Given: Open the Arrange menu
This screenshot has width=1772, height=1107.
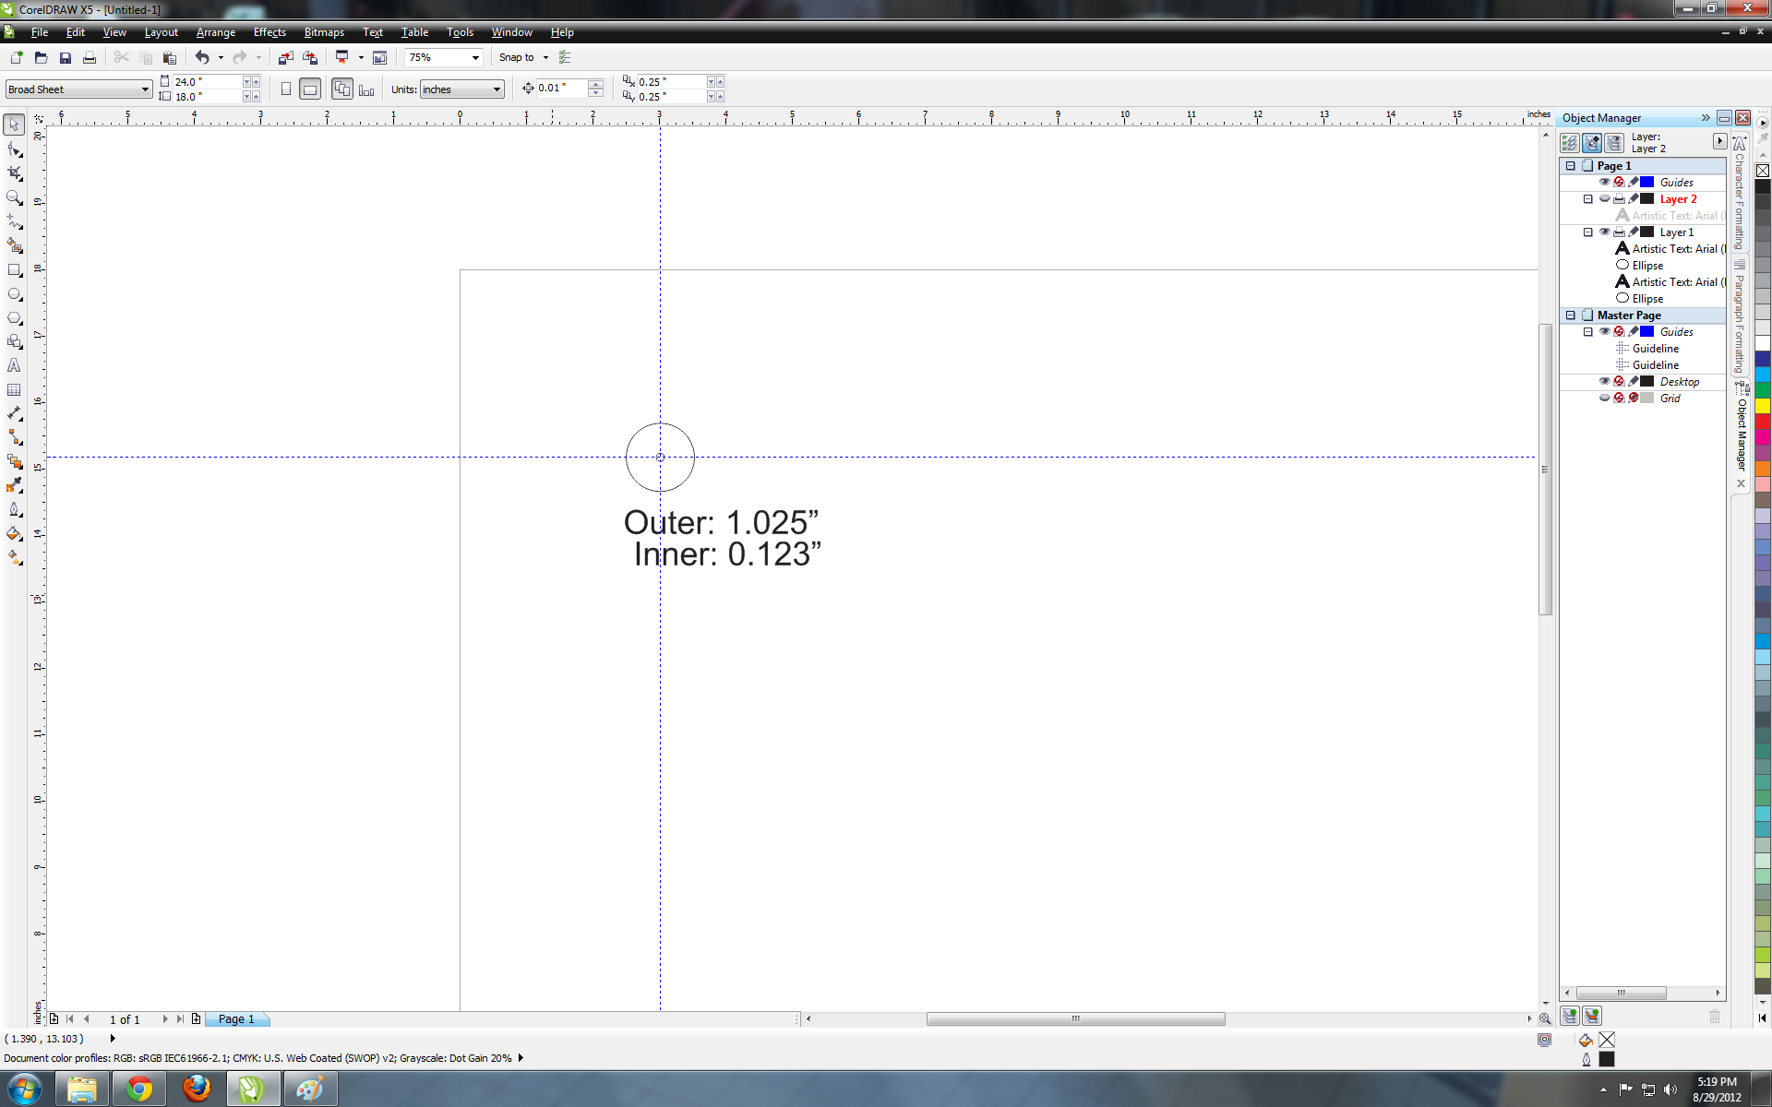Looking at the screenshot, I should point(216,32).
